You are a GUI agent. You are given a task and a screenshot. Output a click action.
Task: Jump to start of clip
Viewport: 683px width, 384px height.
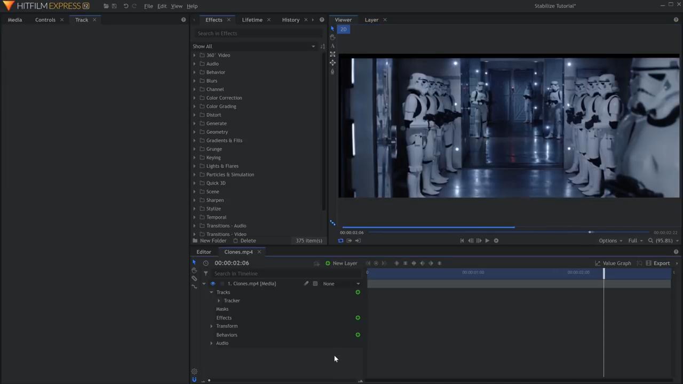click(462, 241)
